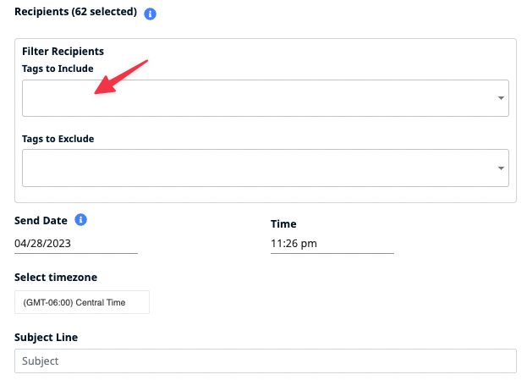The image size is (527, 380).
Task: Click empty space inside Filter Recipients panel bottom
Action: 265,195
